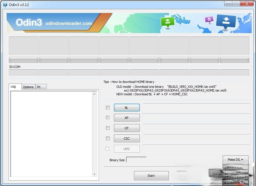The width and height of the screenshot is (256, 186).
Task: Tick the CP checkbox
Action: click(x=108, y=128)
